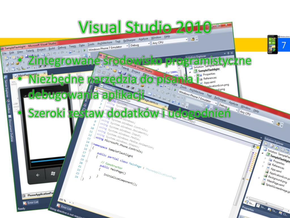Open Server Explorer side tab in back window
This screenshot has width=290, height=218.
(6, 87)
